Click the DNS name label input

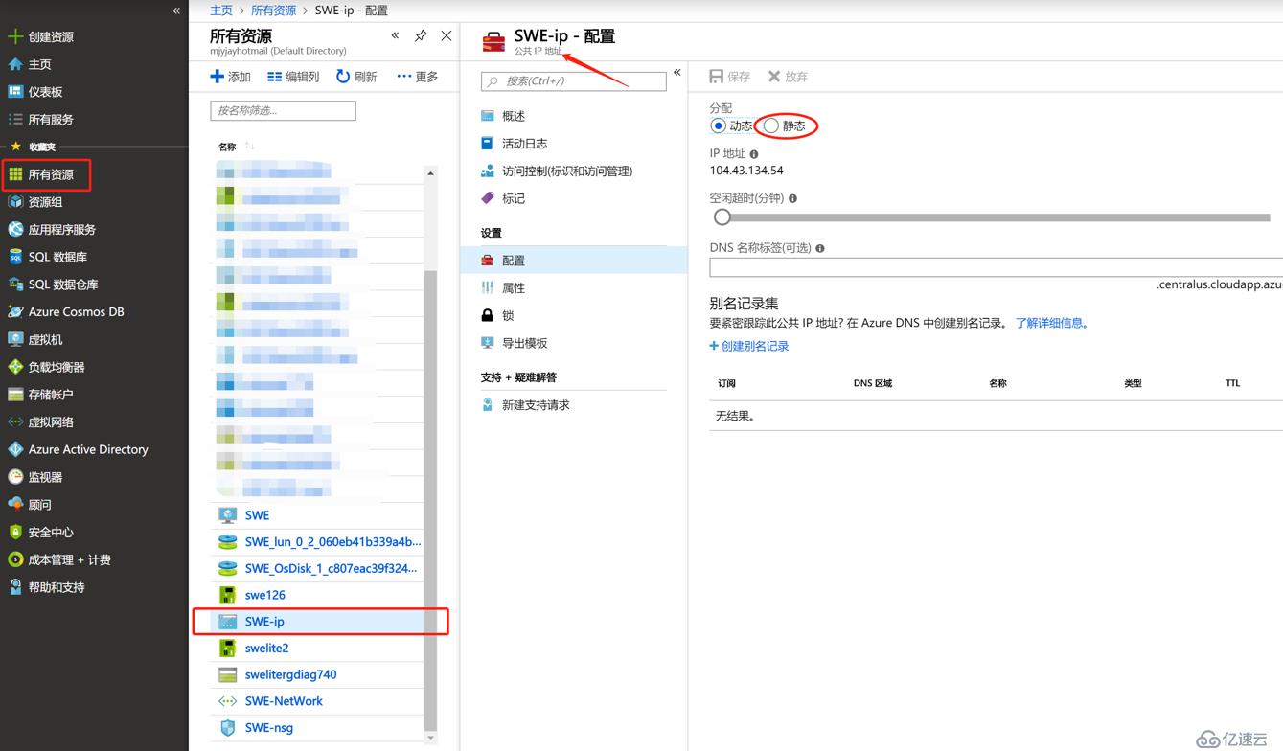[x=996, y=267]
